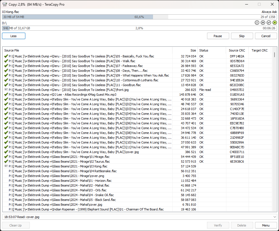Click green check icon on '02 Taurus.flac' row
Viewport: 279px width, 231px height.
pyautogui.click(x=6, y=162)
